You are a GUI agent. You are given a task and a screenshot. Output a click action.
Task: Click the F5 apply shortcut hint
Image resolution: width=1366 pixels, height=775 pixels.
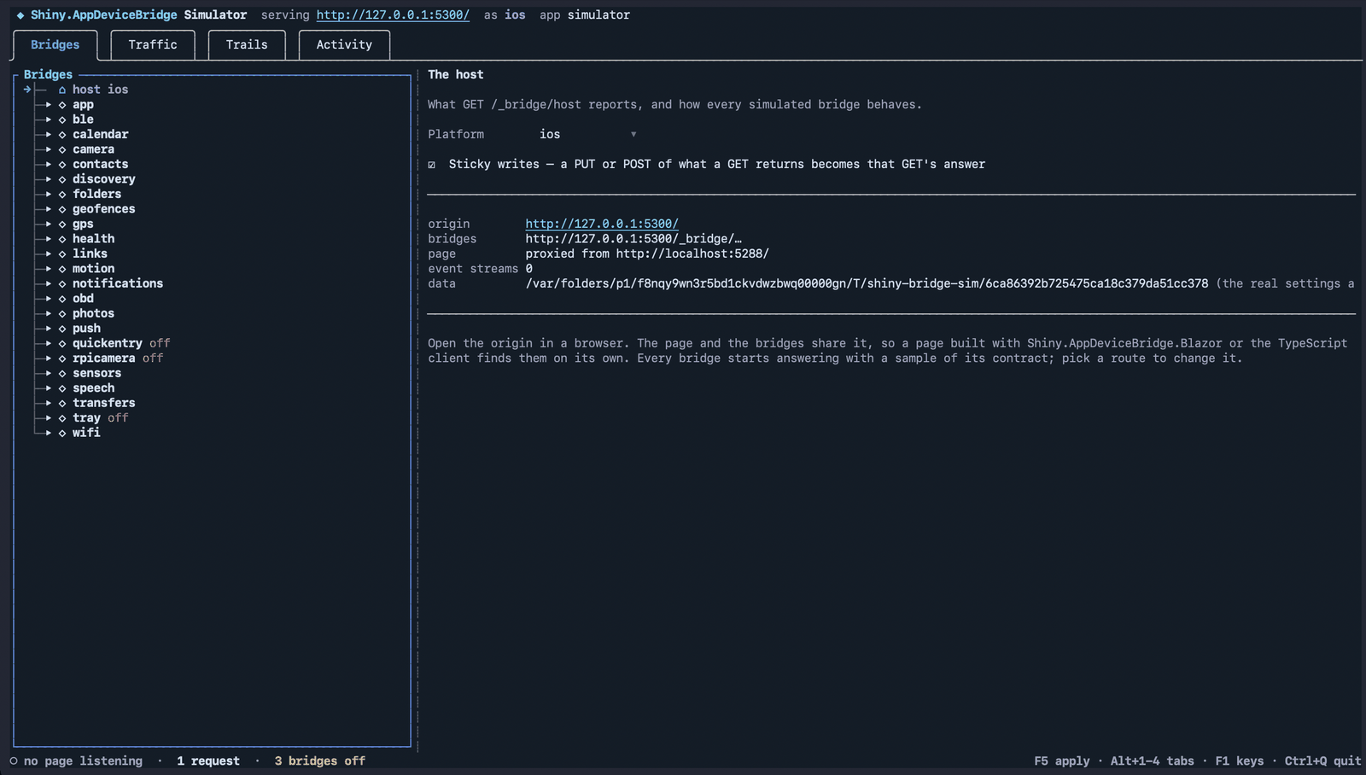(1062, 760)
